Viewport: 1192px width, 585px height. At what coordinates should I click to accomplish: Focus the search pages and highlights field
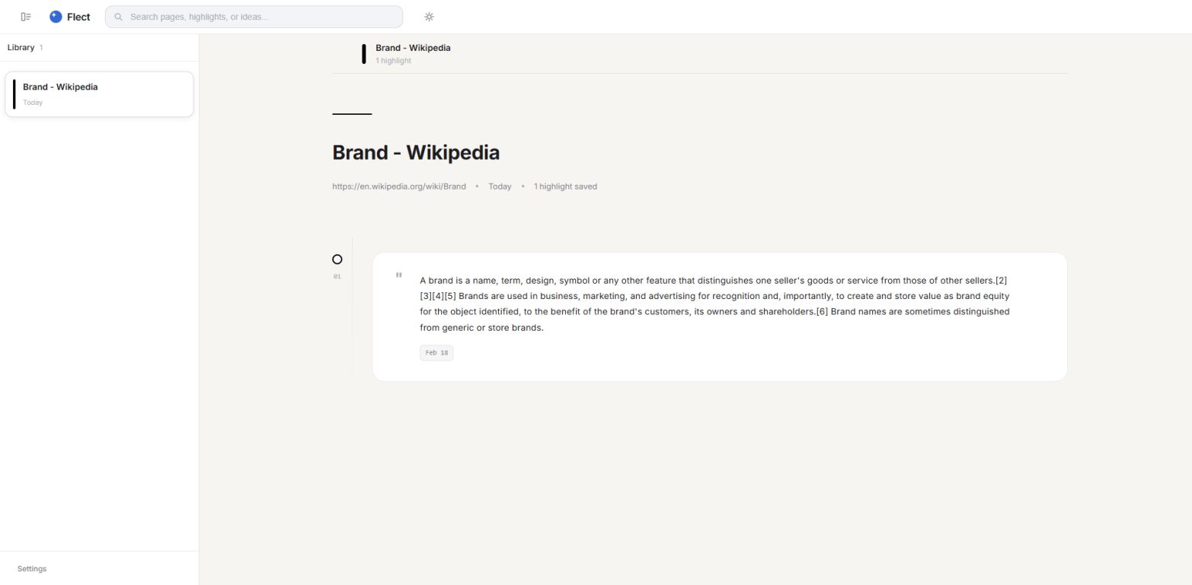coord(259,17)
